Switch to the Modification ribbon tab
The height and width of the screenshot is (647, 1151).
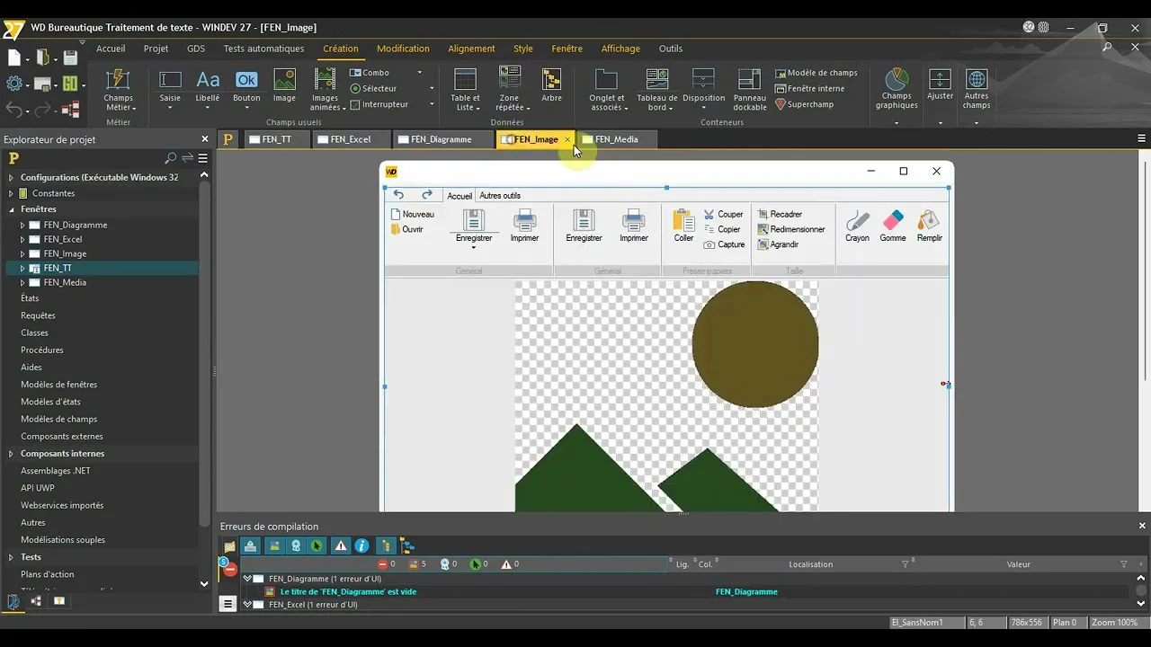403,49
